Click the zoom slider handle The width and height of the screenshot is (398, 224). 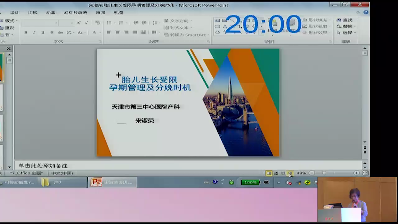324,173
